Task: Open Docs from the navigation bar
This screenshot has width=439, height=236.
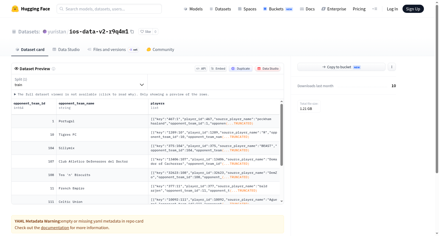Action: click(307, 9)
